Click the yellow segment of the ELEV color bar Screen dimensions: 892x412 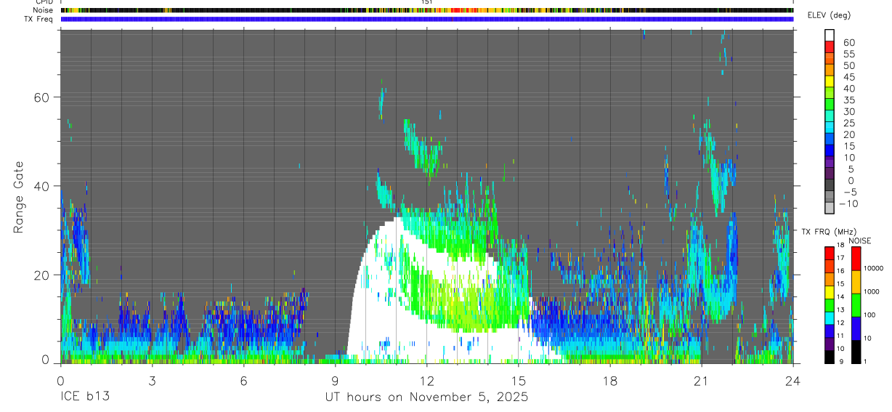830,81
